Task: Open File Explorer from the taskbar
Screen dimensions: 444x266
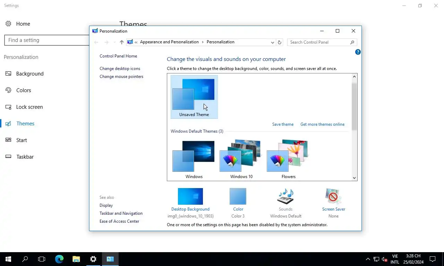Action: click(76, 259)
